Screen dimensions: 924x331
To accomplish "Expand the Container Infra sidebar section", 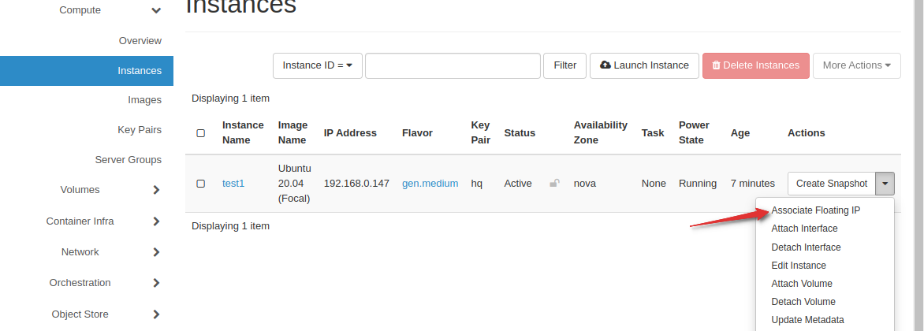I will coord(156,221).
